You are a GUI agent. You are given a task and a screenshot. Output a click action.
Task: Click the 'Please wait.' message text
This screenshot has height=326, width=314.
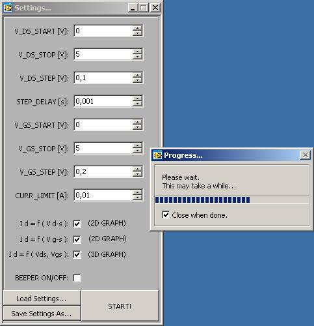[x=181, y=177]
